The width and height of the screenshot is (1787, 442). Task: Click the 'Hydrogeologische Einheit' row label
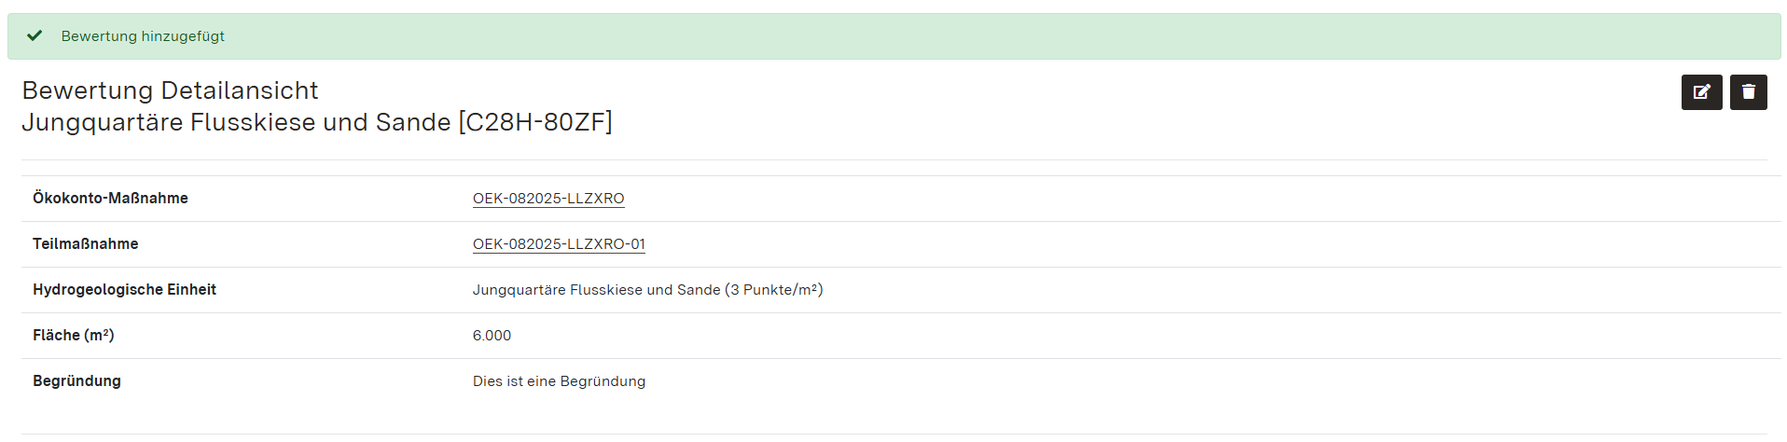coord(124,290)
